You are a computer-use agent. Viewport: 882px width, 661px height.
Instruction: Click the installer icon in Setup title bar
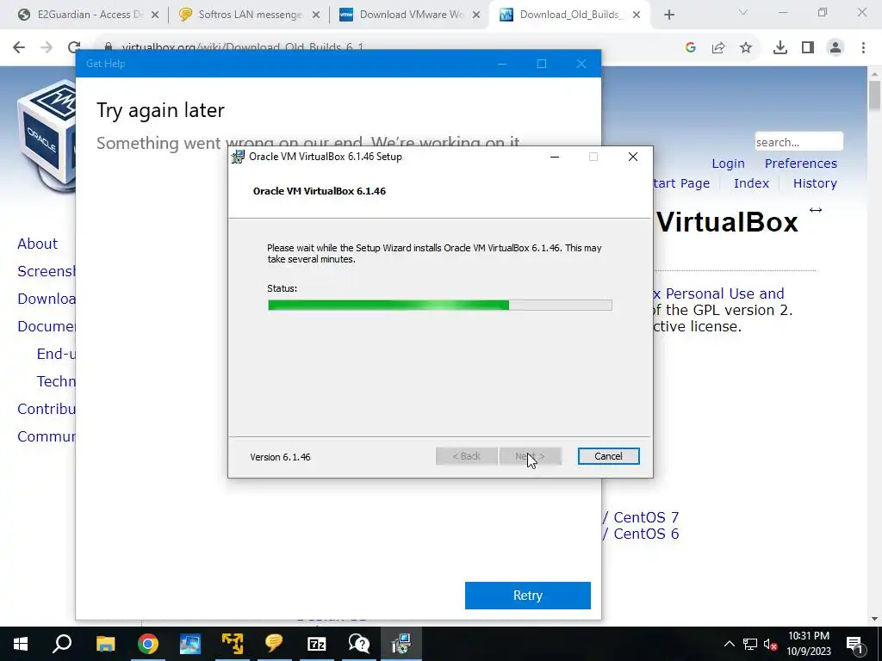coord(238,157)
